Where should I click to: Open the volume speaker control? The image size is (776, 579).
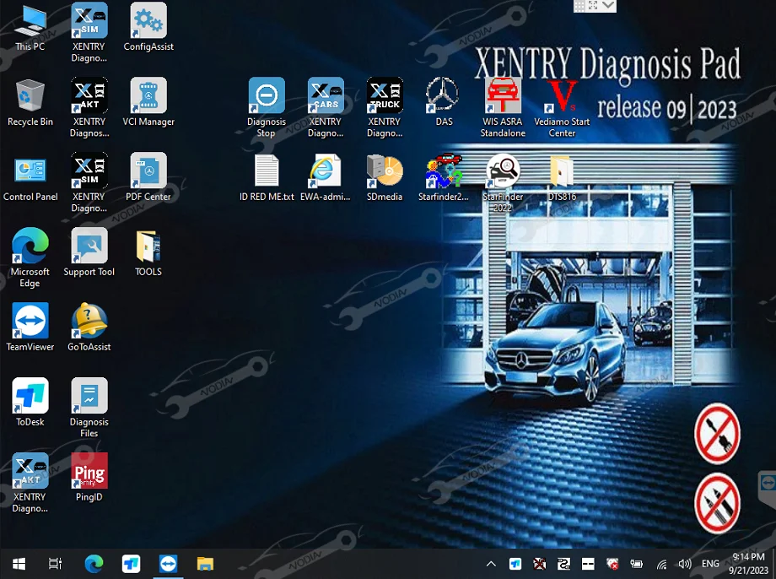pos(685,564)
